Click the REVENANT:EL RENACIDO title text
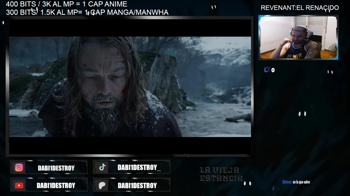Viewport: 350px width, 196px height. point(300,8)
